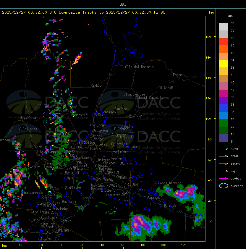The height and width of the screenshot is (249, 246).
Task: Pick the bright green swatch in dBZ scale
Action: pos(224,123)
